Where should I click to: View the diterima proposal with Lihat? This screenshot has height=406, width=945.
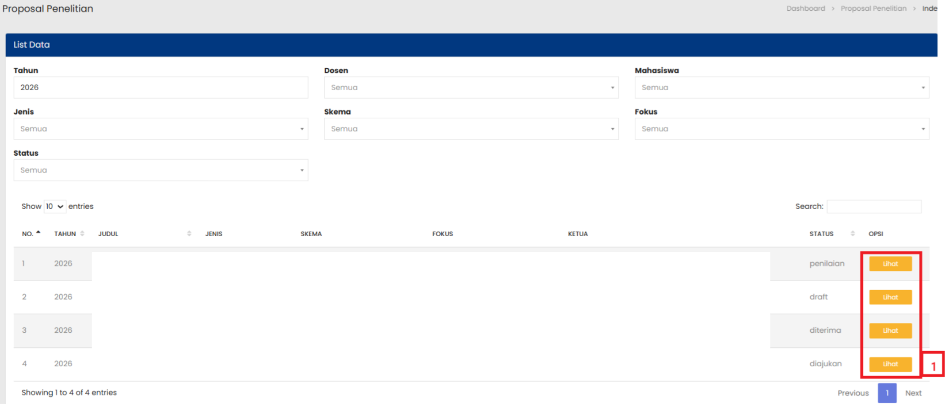[x=890, y=331]
